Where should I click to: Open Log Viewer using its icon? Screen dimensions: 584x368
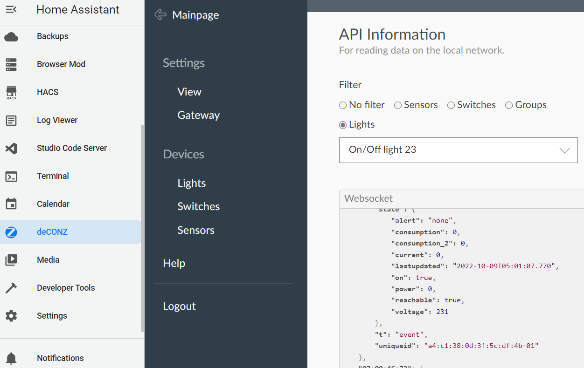(x=11, y=120)
